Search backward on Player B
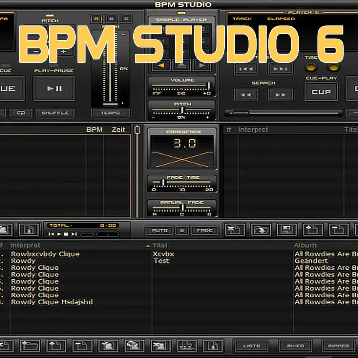Screen dimensions: 358x358 [246, 94]
